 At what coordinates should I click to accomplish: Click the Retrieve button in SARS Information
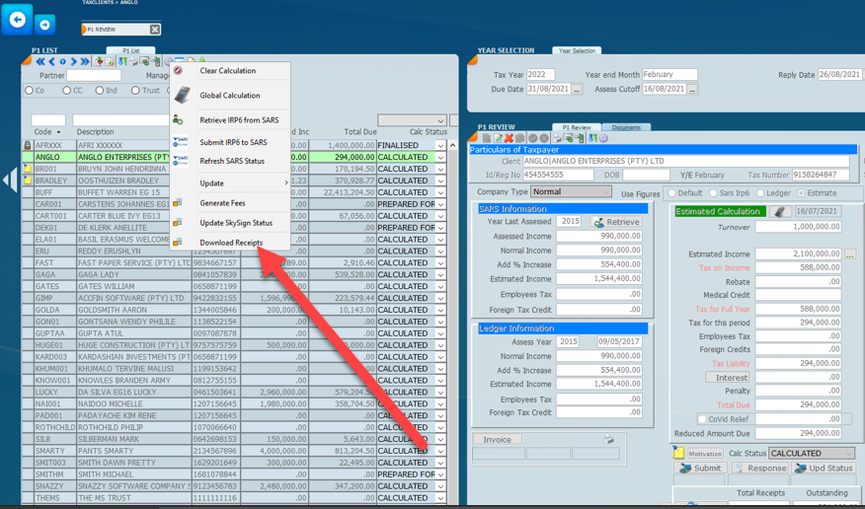click(x=615, y=223)
